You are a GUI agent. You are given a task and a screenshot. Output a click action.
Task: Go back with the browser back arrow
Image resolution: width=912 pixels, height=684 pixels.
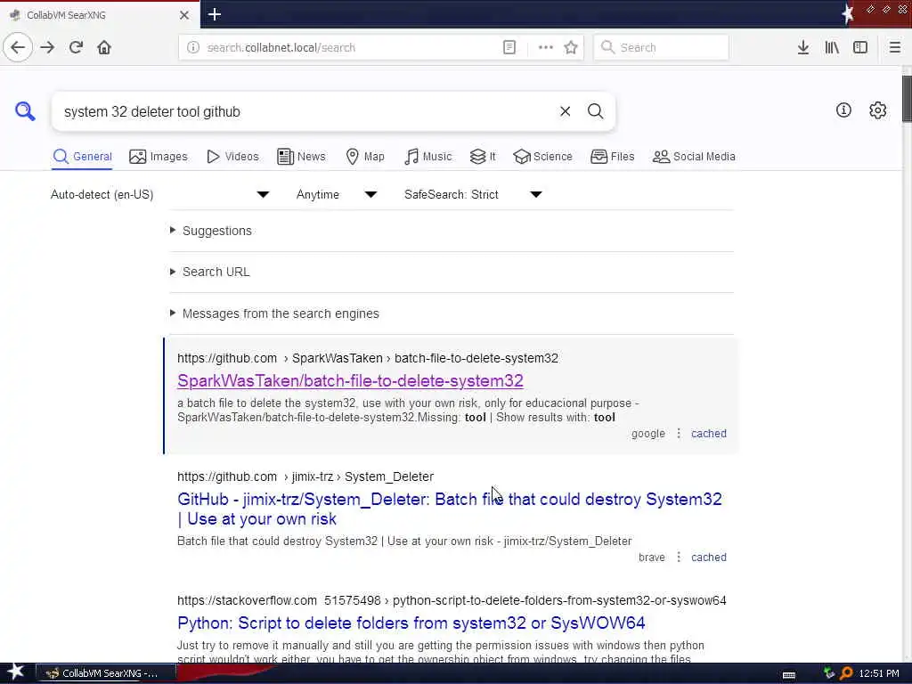[x=18, y=47]
